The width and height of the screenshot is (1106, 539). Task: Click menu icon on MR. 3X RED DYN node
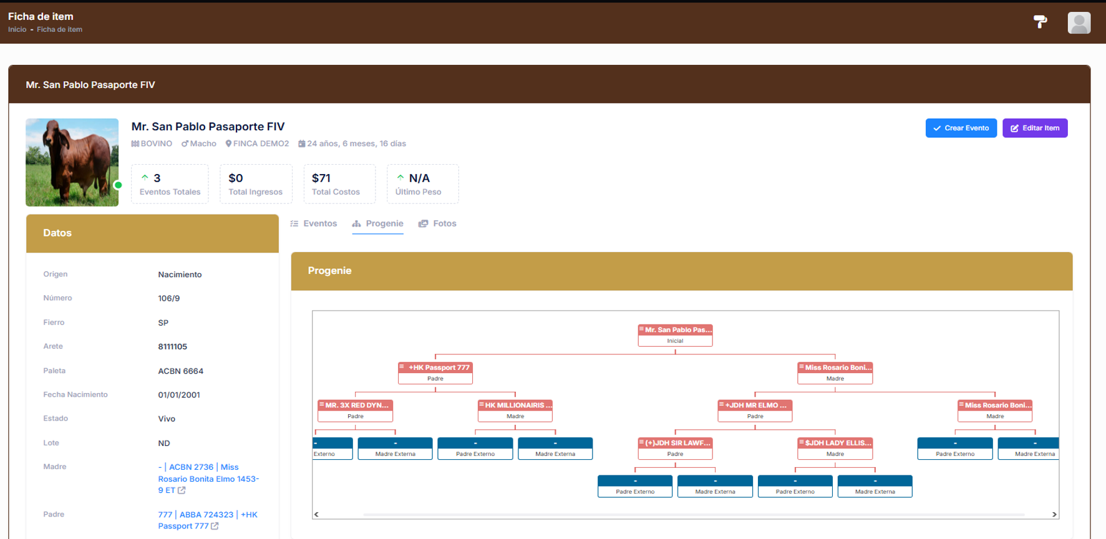click(x=321, y=404)
